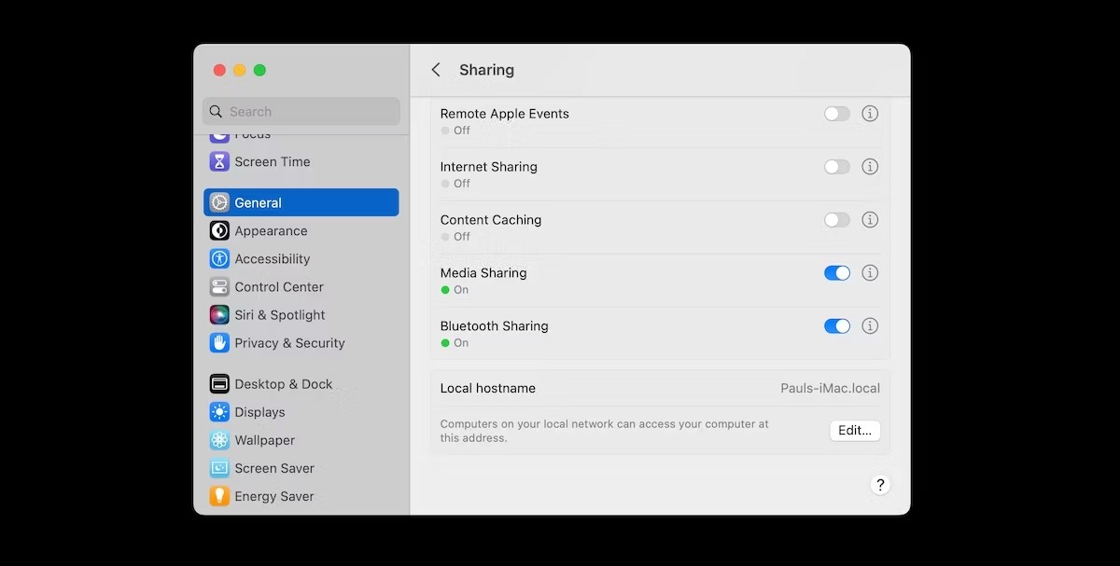1120x566 pixels.
Task: Select General label in the sidebar
Action: click(x=258, y=202)
